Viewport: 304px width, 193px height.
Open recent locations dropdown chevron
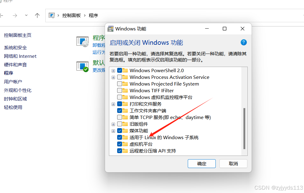[x=26, y=15]
